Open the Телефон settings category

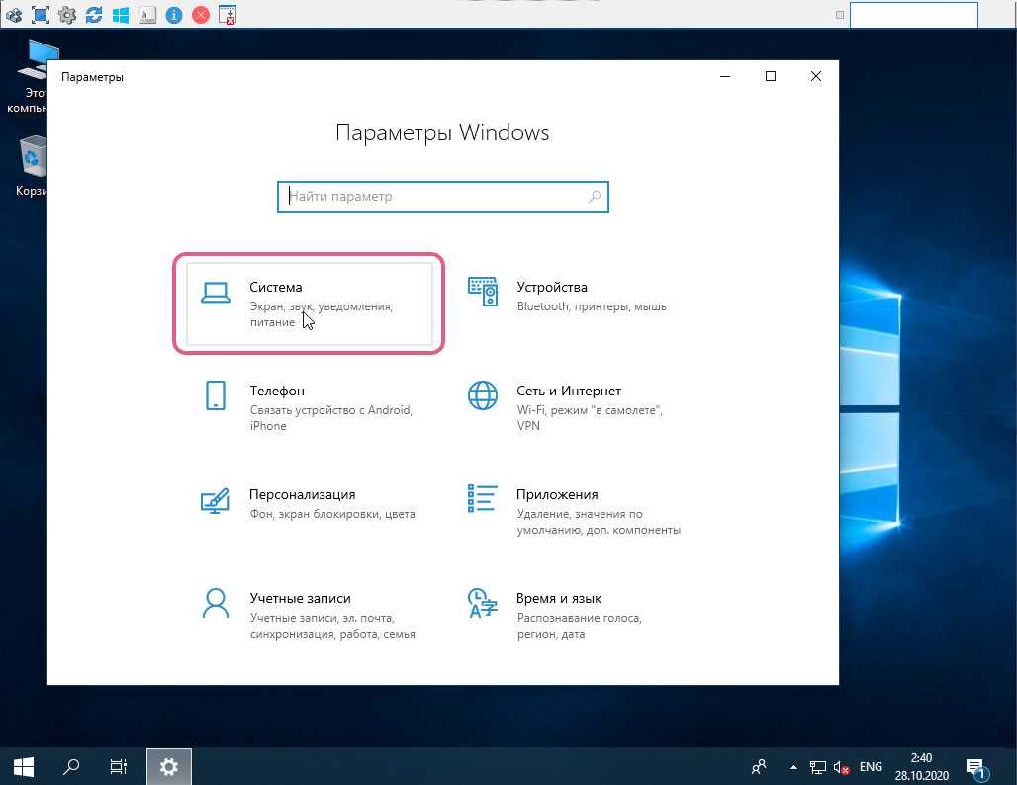coord(309,407)
